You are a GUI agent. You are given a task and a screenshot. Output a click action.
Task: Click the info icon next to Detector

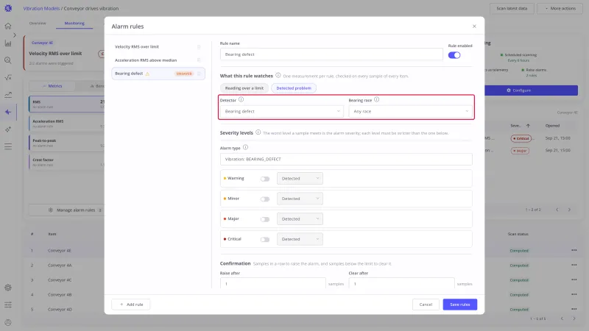tap(241, 99)
